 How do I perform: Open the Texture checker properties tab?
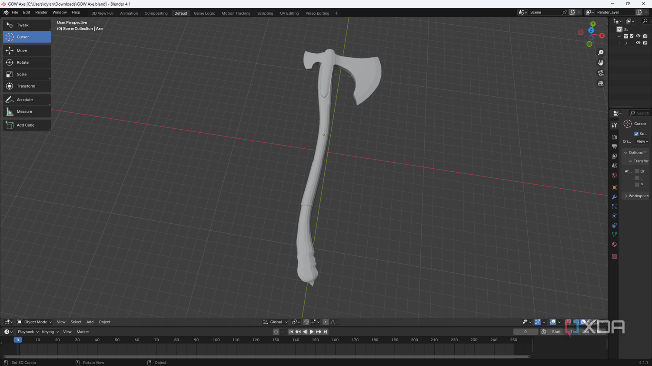pyautogui.click(x=614, y=256)
